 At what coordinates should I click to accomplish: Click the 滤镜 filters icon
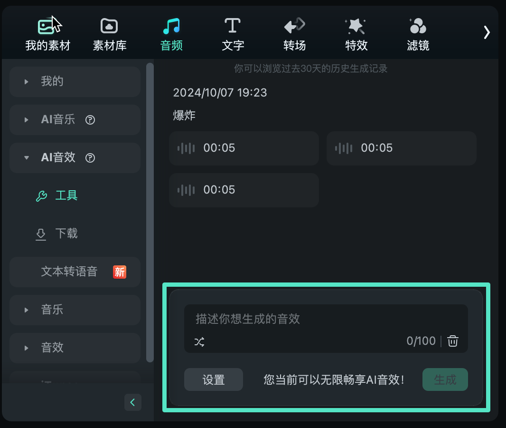coord(417,32)
